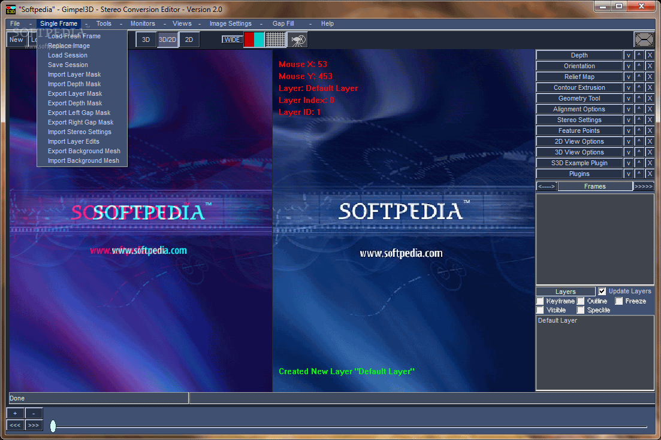Open the Help menu
This screenshot has height=440, width=661.
click(x=327, y=23)
